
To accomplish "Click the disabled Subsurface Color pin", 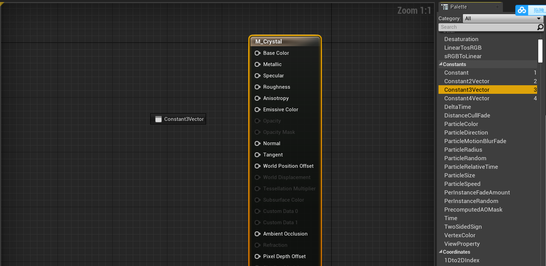I will (x=257, y=200).
